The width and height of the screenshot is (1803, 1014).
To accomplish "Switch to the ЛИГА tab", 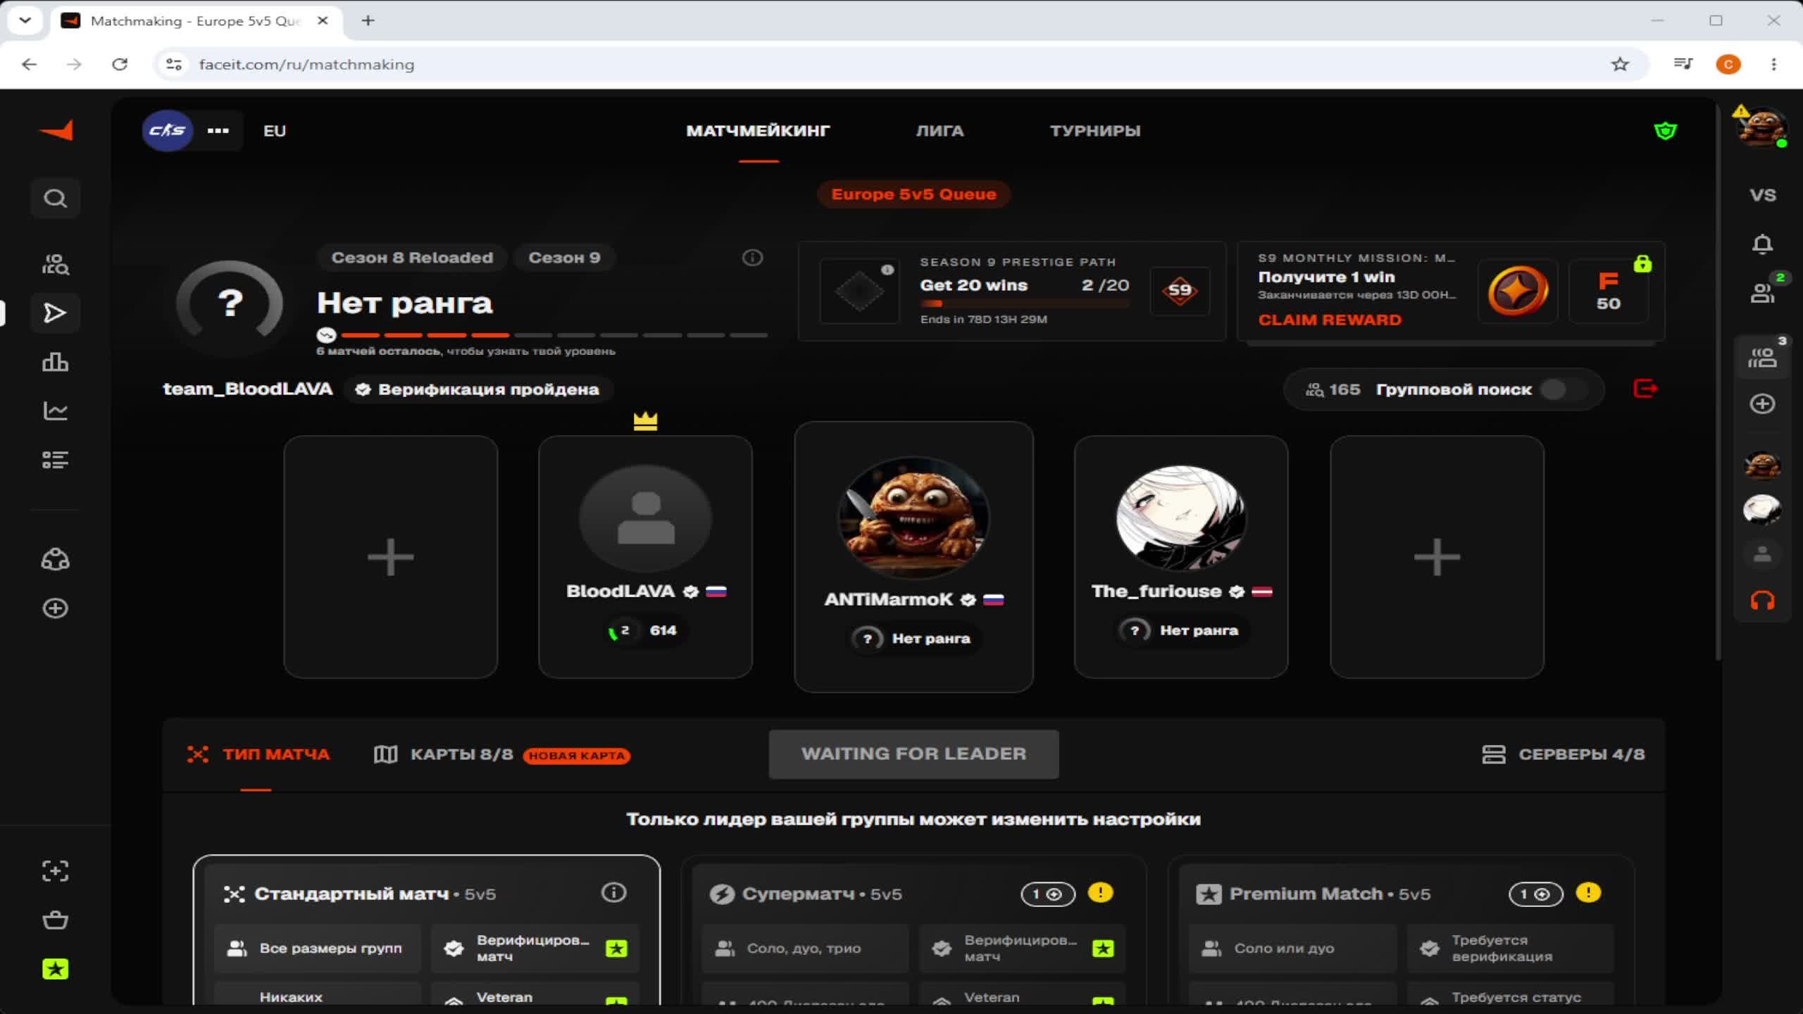I will pyautogui.click(x=940, y=131).
